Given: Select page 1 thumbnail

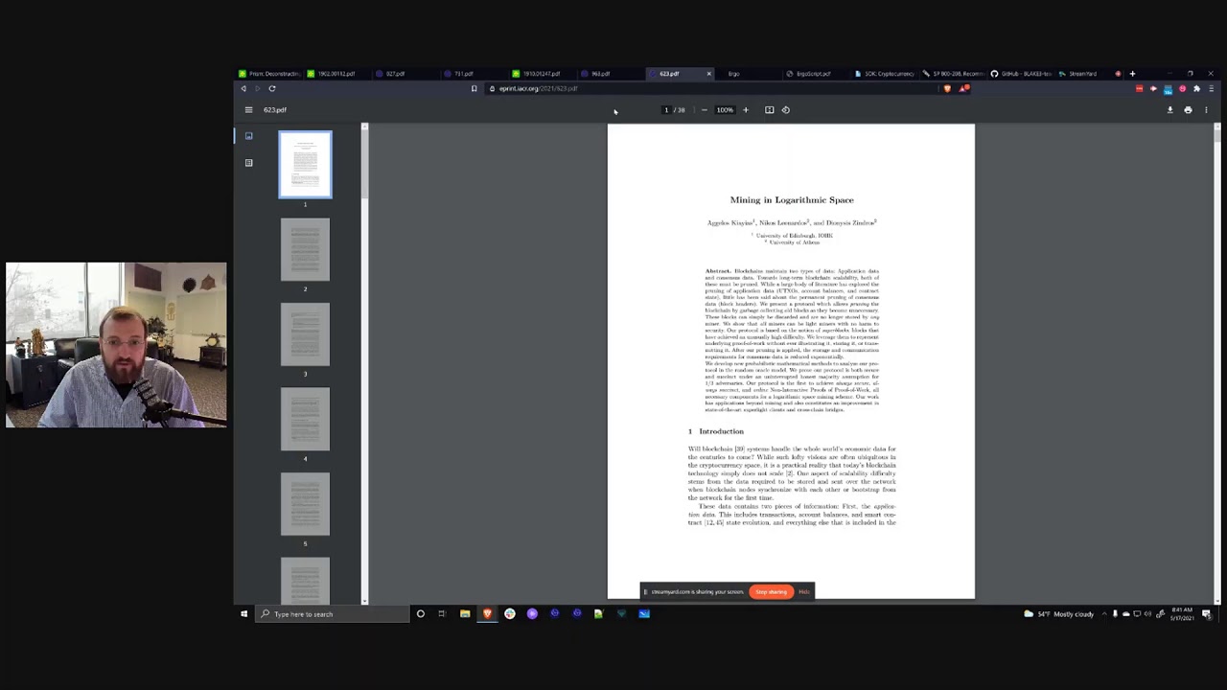Looking at the screenshot, I should [x=305, y=165].
